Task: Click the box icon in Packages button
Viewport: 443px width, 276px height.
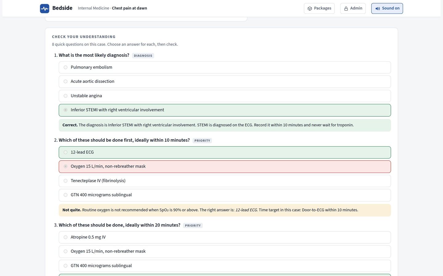Action: pyautogui.click(x=310, y=9)
